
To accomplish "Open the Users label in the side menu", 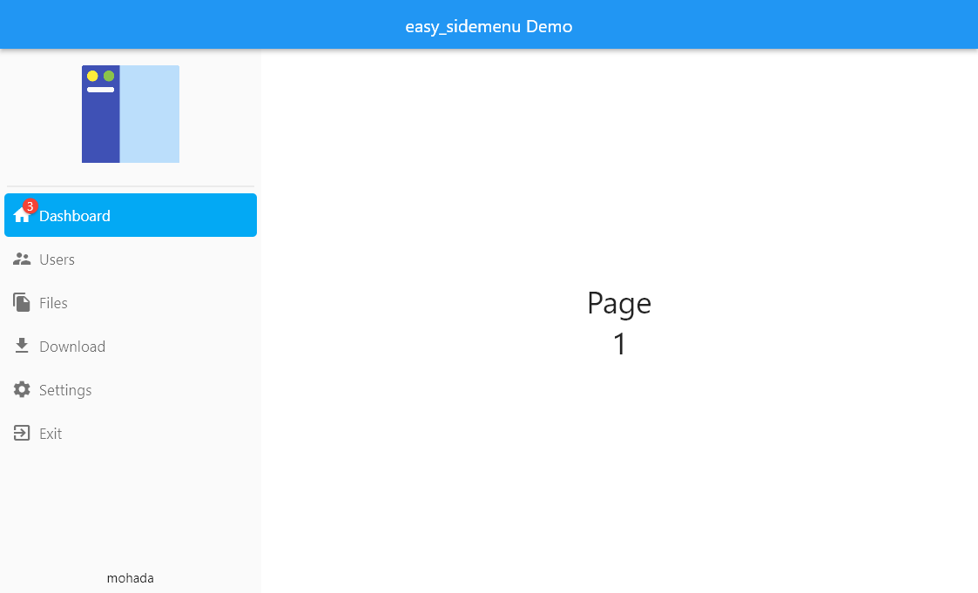I will 57,259.
